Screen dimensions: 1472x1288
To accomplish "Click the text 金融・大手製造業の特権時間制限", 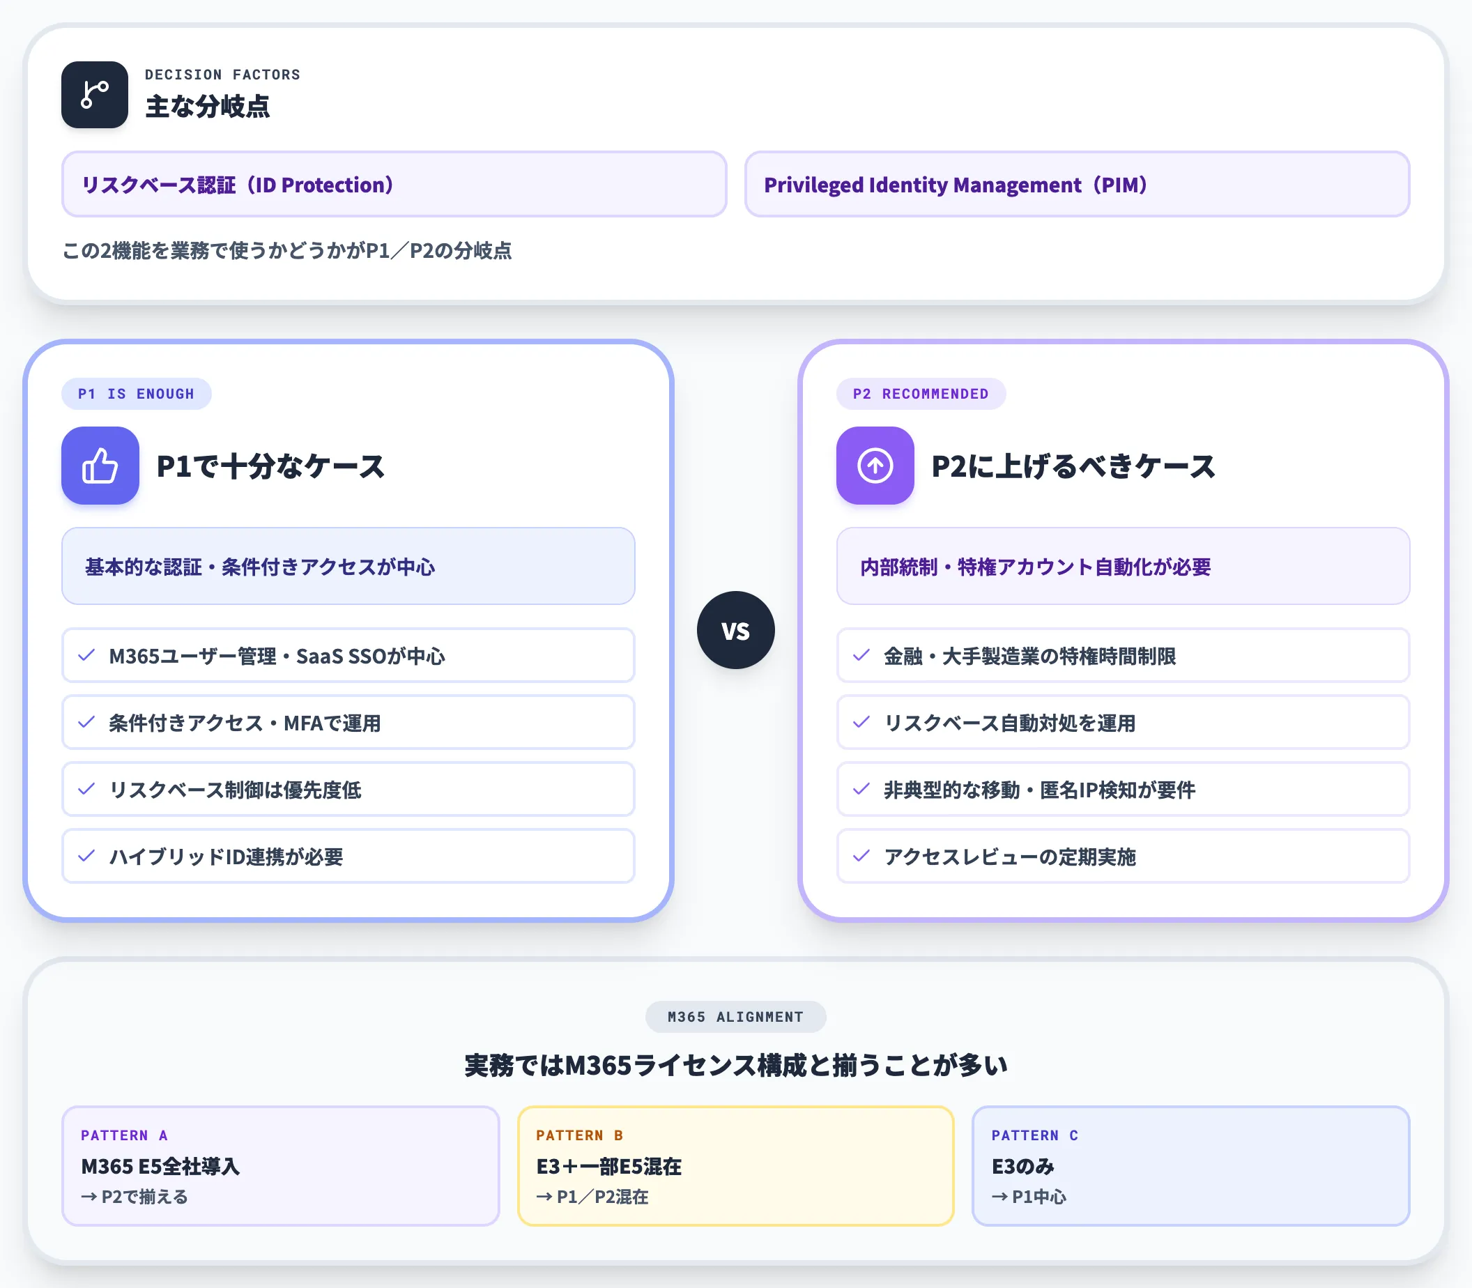I will pos(1030,657).
